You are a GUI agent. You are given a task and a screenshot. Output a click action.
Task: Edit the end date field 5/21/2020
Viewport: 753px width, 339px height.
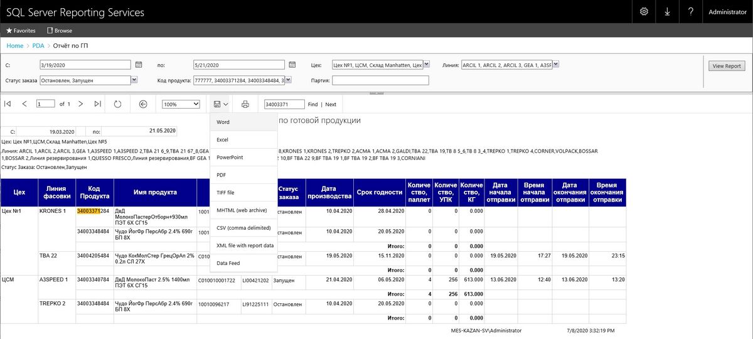click(x=238, y=64)
